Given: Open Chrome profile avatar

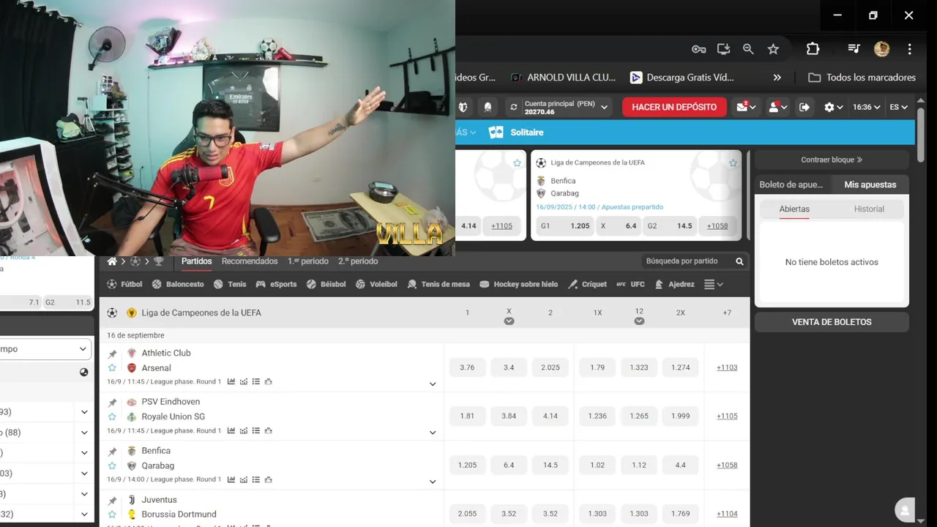Looking at the screenshot, I should click(881, 49).
